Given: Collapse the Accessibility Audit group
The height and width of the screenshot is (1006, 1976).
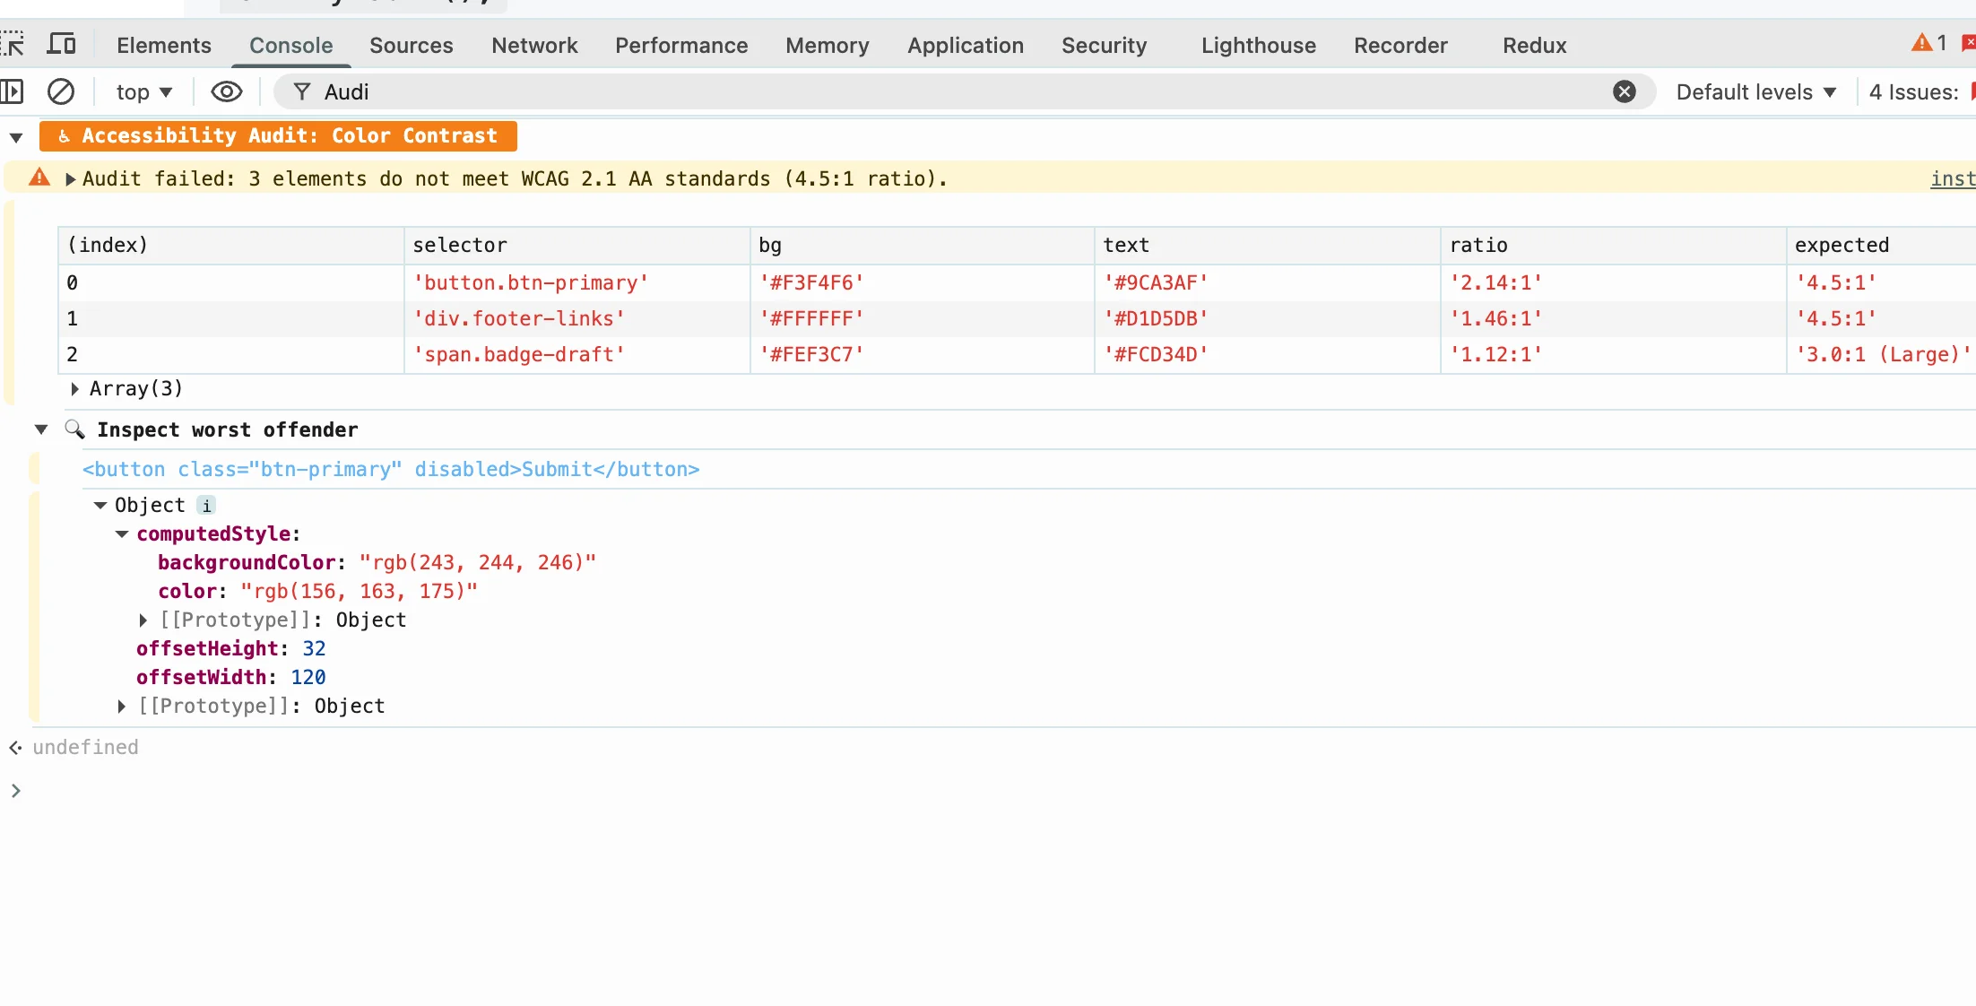Looking at the screenshot, I should [x=16, y=137].
